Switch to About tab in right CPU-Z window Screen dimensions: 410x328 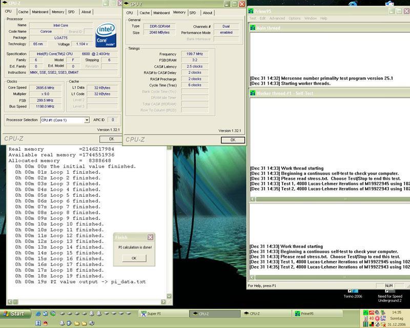[x=208, y=12]
